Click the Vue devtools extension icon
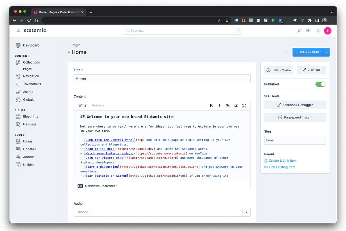Viewport: 346px width, 231px height. pos(302,21)
